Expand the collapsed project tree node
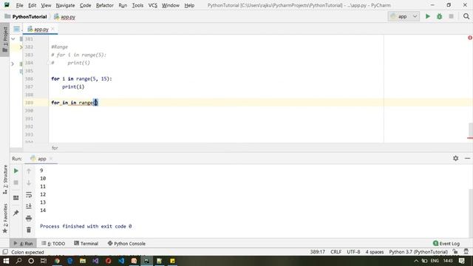This screenshot has width=473, height=266. pyautogui.click(x=13, y=64)
